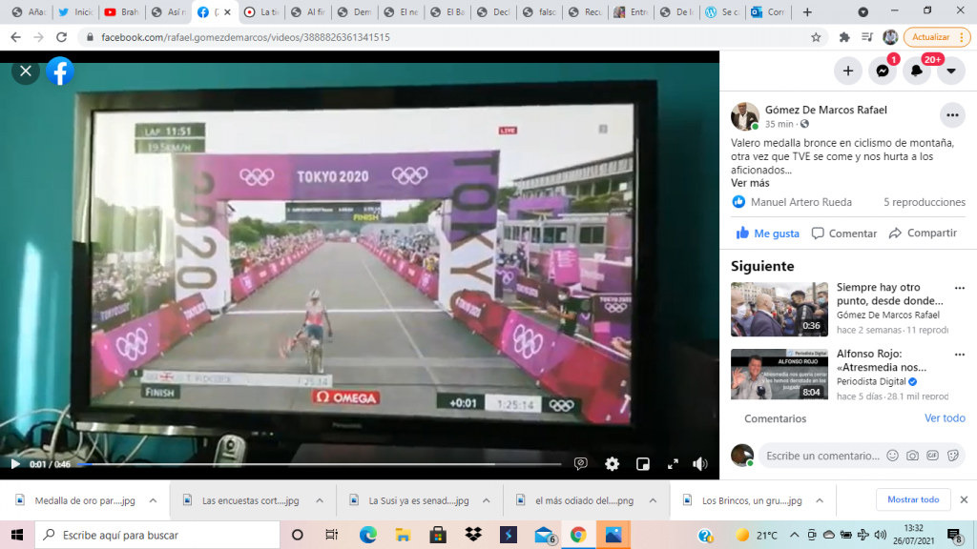Click Mostrar todo downloads button
This screenshot has height=549, width=977.
[x=913, y=499]
